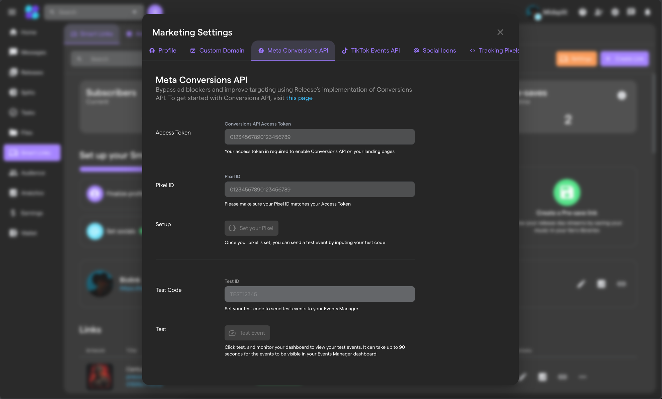Image resolution: width=662 pixels, height=399 pixels.
Task: Click the "Test Event" button
Action: [247, 333]
